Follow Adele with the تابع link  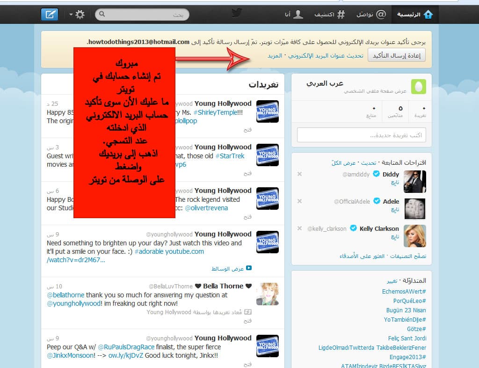click(395, 210)
